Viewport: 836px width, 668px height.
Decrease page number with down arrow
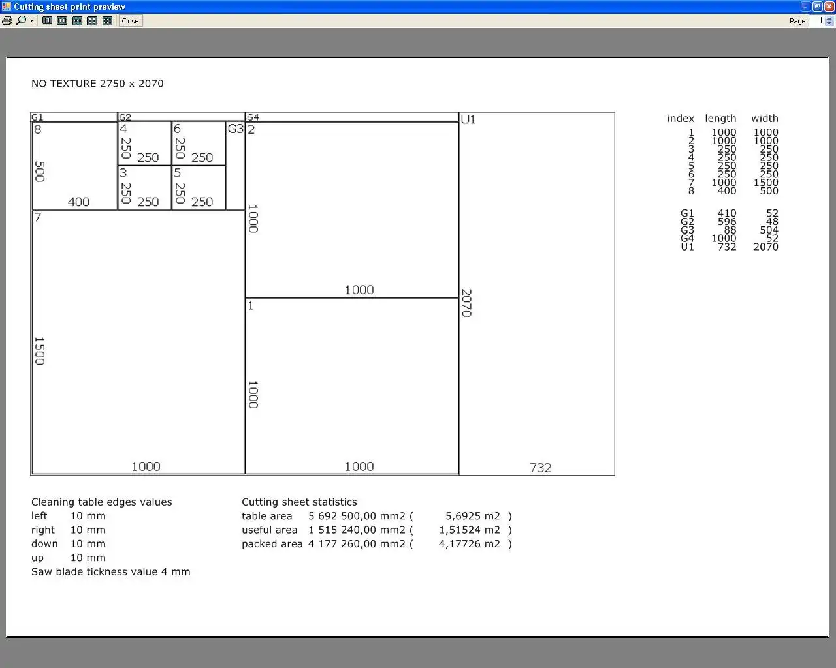pyautogui.click(x=830, y=23)
